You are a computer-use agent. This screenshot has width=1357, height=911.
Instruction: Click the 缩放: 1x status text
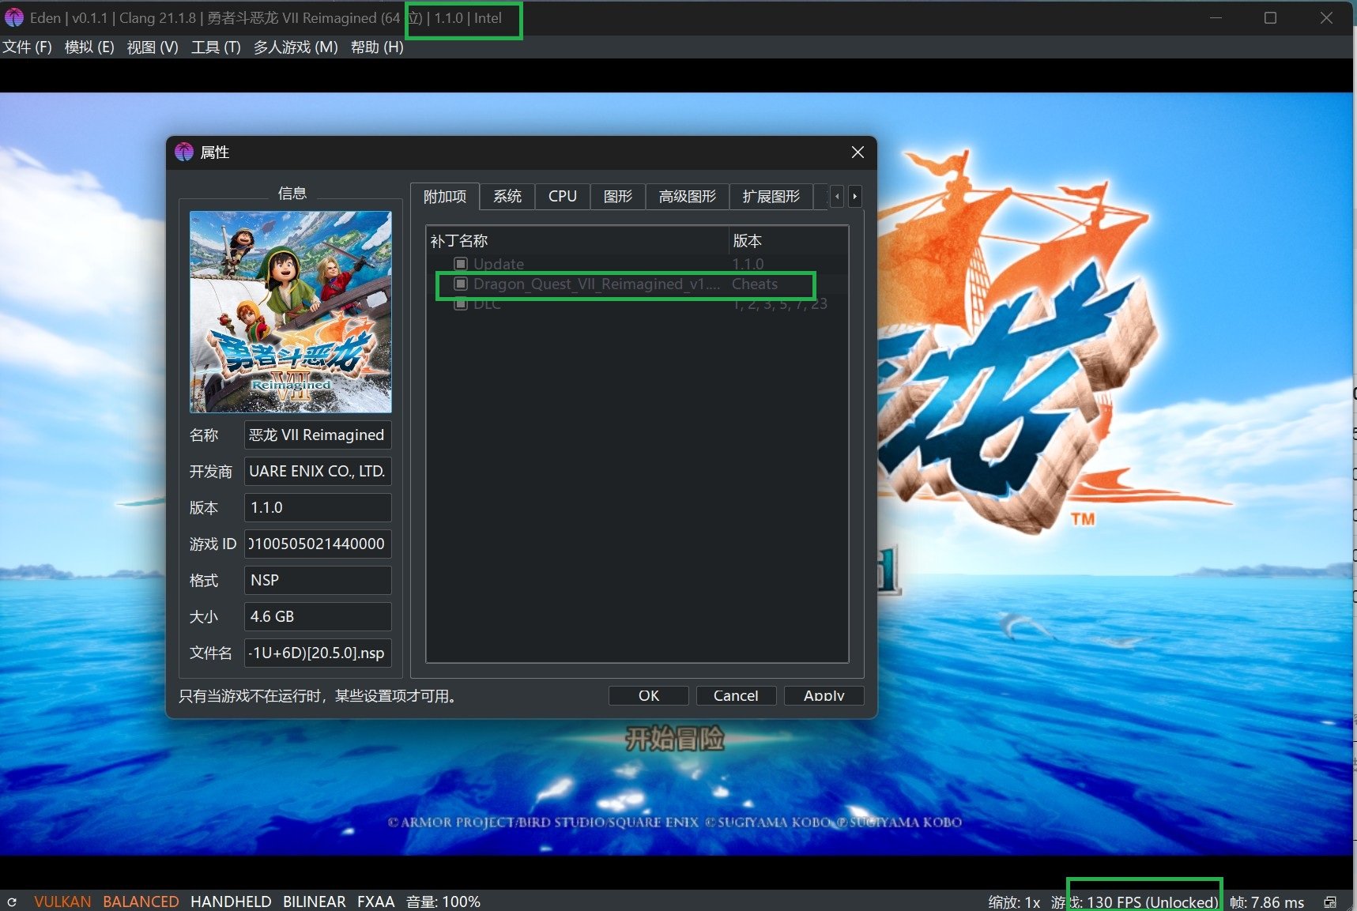(x=1014, y=902)
